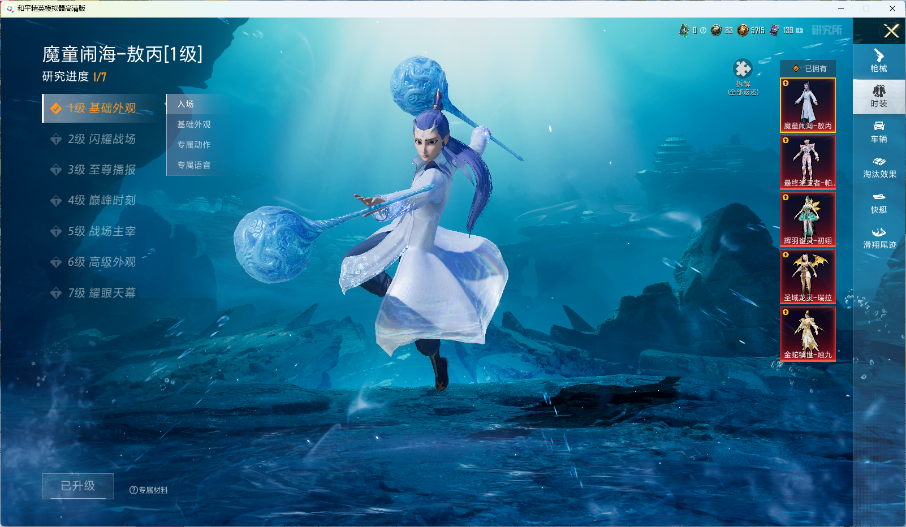Open the 快艇 (speedboat) category
The width and height of the screenshot is (906, 527).
879,202
